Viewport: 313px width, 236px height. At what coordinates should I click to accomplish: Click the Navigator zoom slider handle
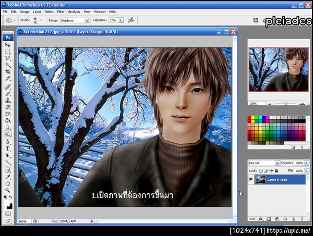coord(286,104)
